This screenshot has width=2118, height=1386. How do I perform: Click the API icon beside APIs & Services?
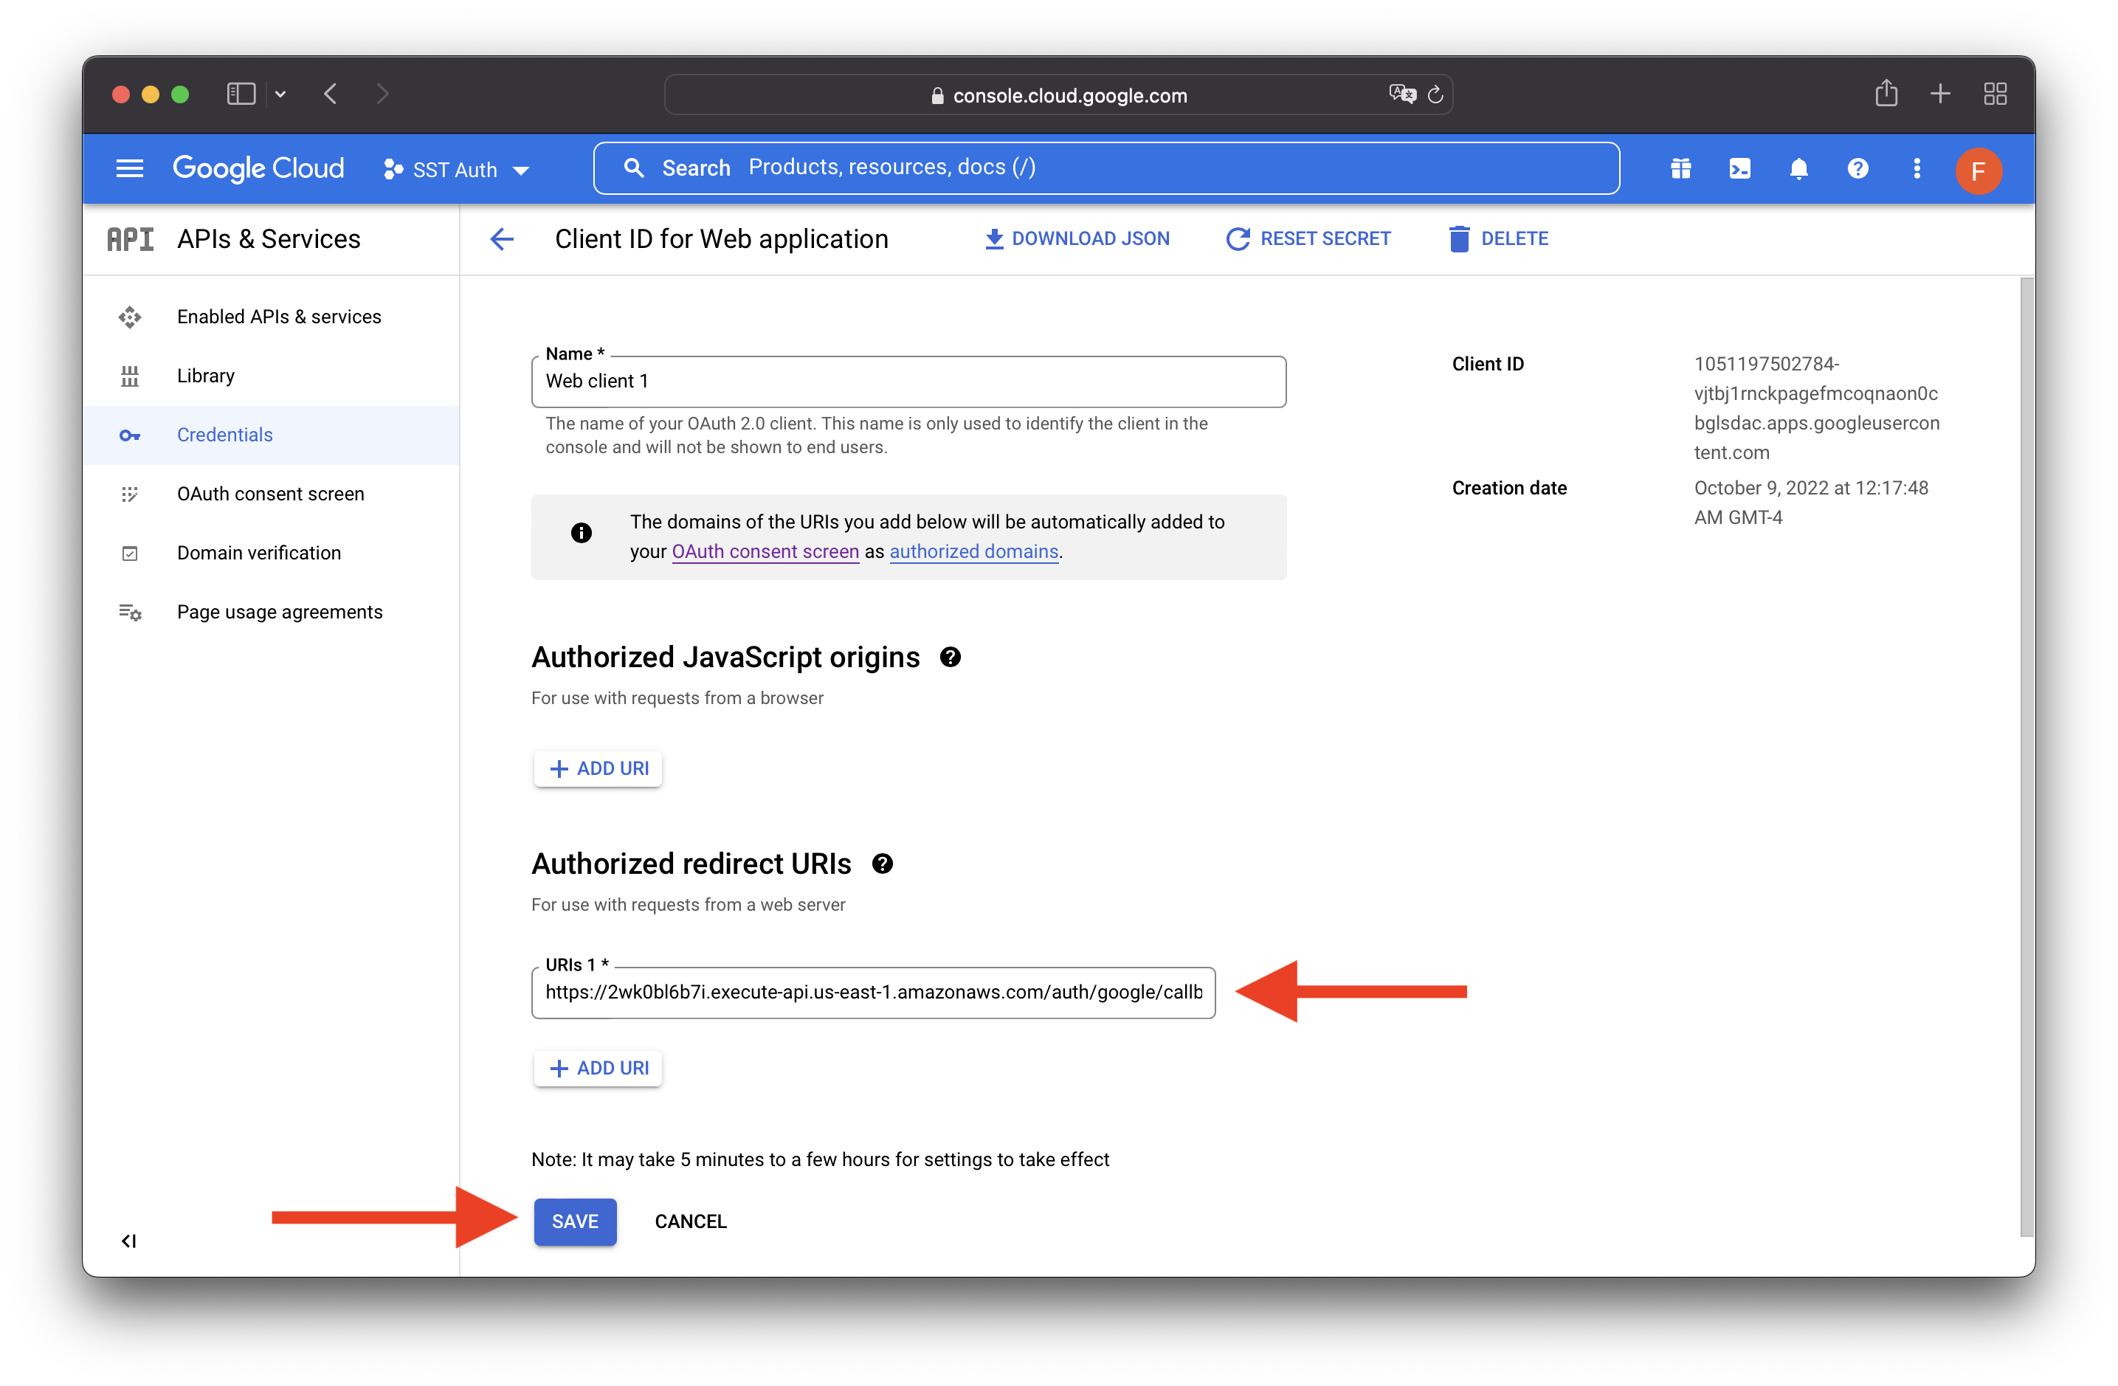(x=130, y=238)
